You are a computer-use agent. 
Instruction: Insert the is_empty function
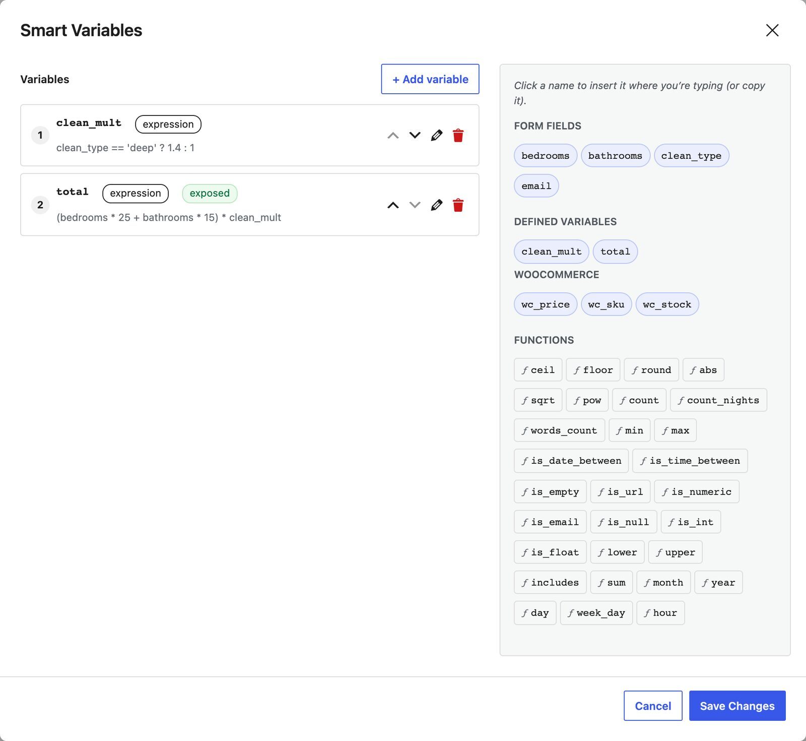550,491
